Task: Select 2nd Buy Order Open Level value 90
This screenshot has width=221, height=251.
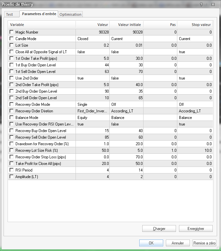Action: (93, 91)
